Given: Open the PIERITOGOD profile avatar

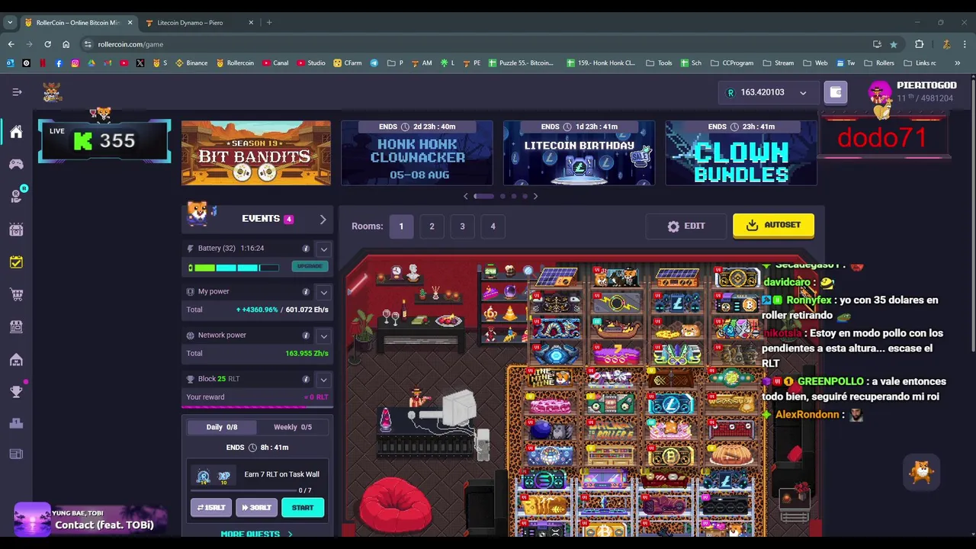Looking at the screenshot, I should tap(879, 93).
